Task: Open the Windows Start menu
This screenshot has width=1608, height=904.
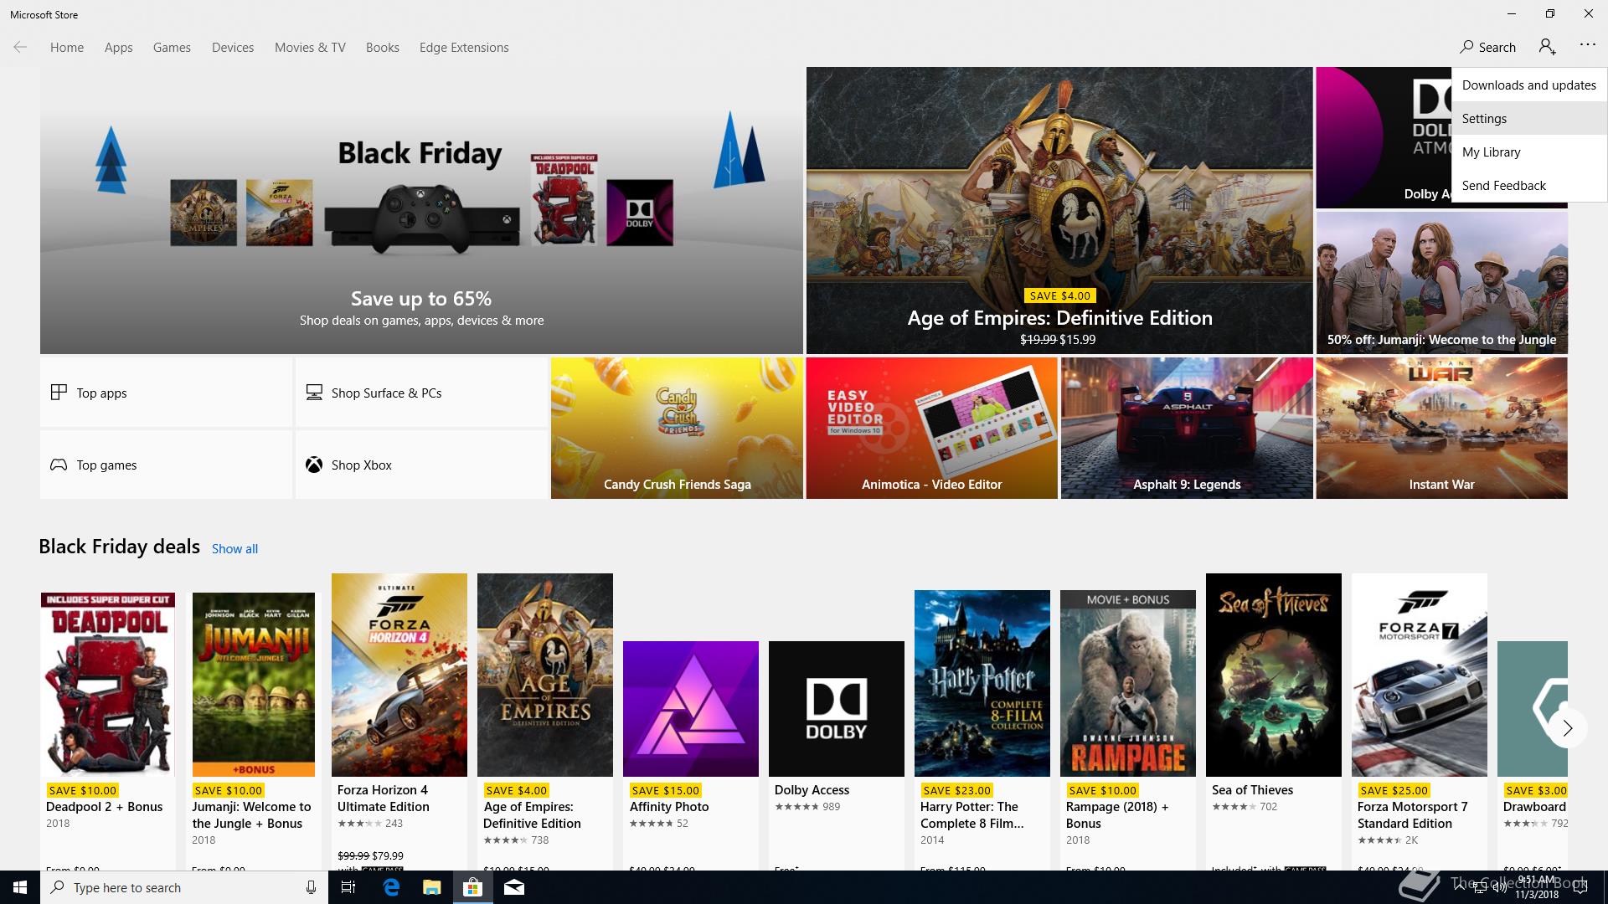Action: (20, 887)
